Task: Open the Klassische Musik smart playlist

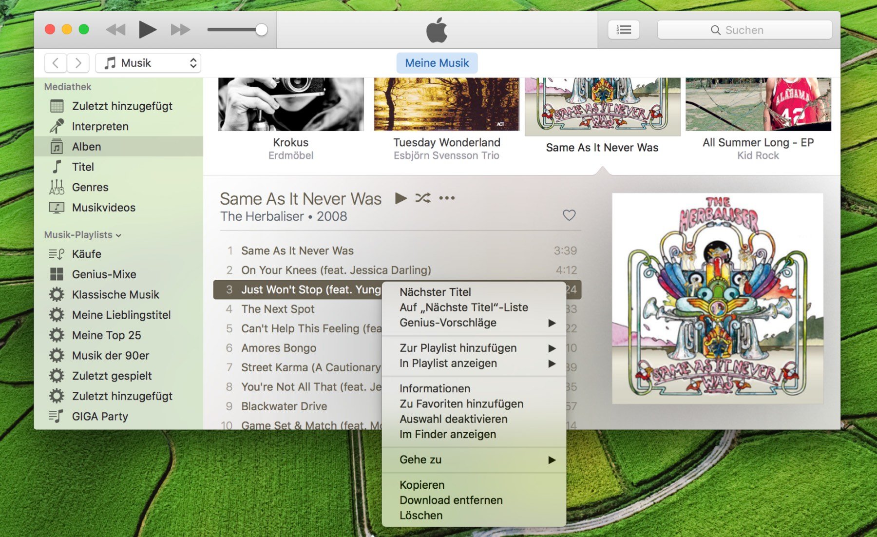Action: click(118, 295)
